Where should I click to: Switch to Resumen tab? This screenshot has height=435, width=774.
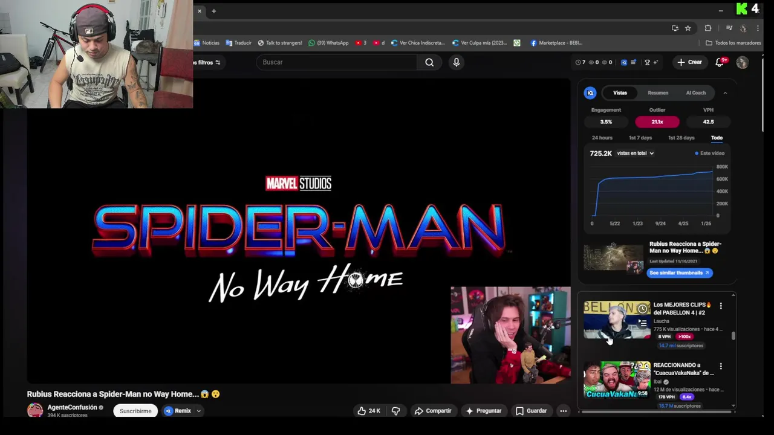[658, 93]
